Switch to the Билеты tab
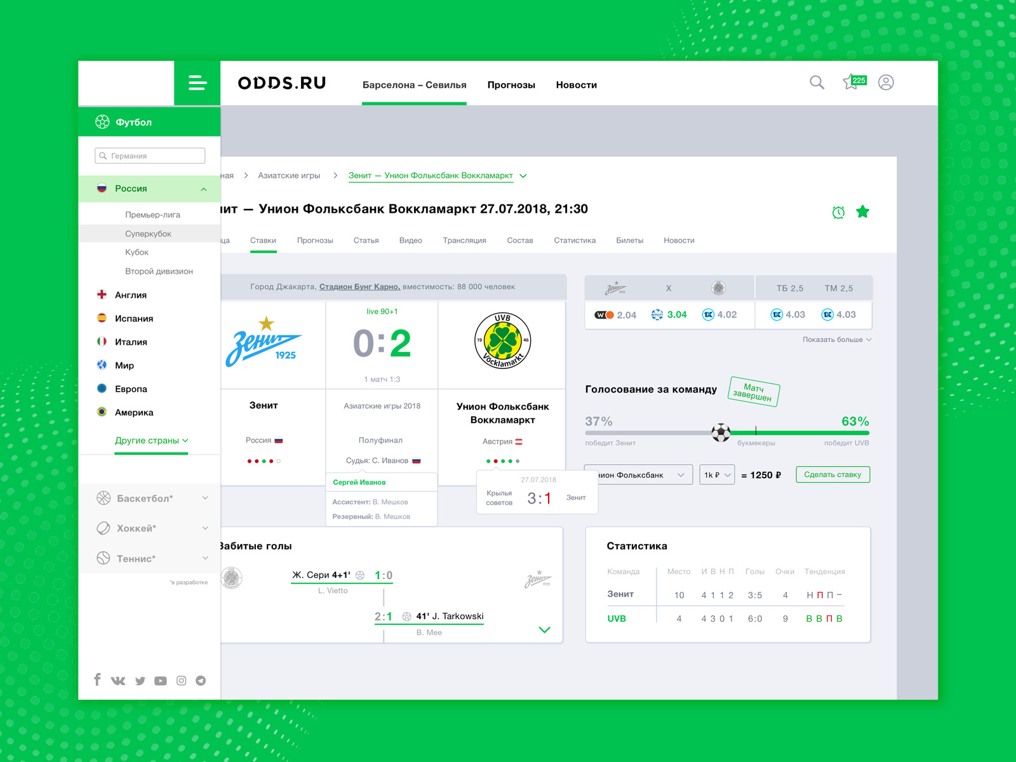The height and width of the screenshot is (762, 1016). tap(630, 241)
